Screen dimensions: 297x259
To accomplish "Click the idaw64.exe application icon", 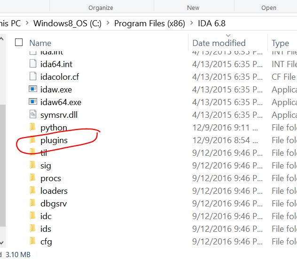I will (32, 102).
